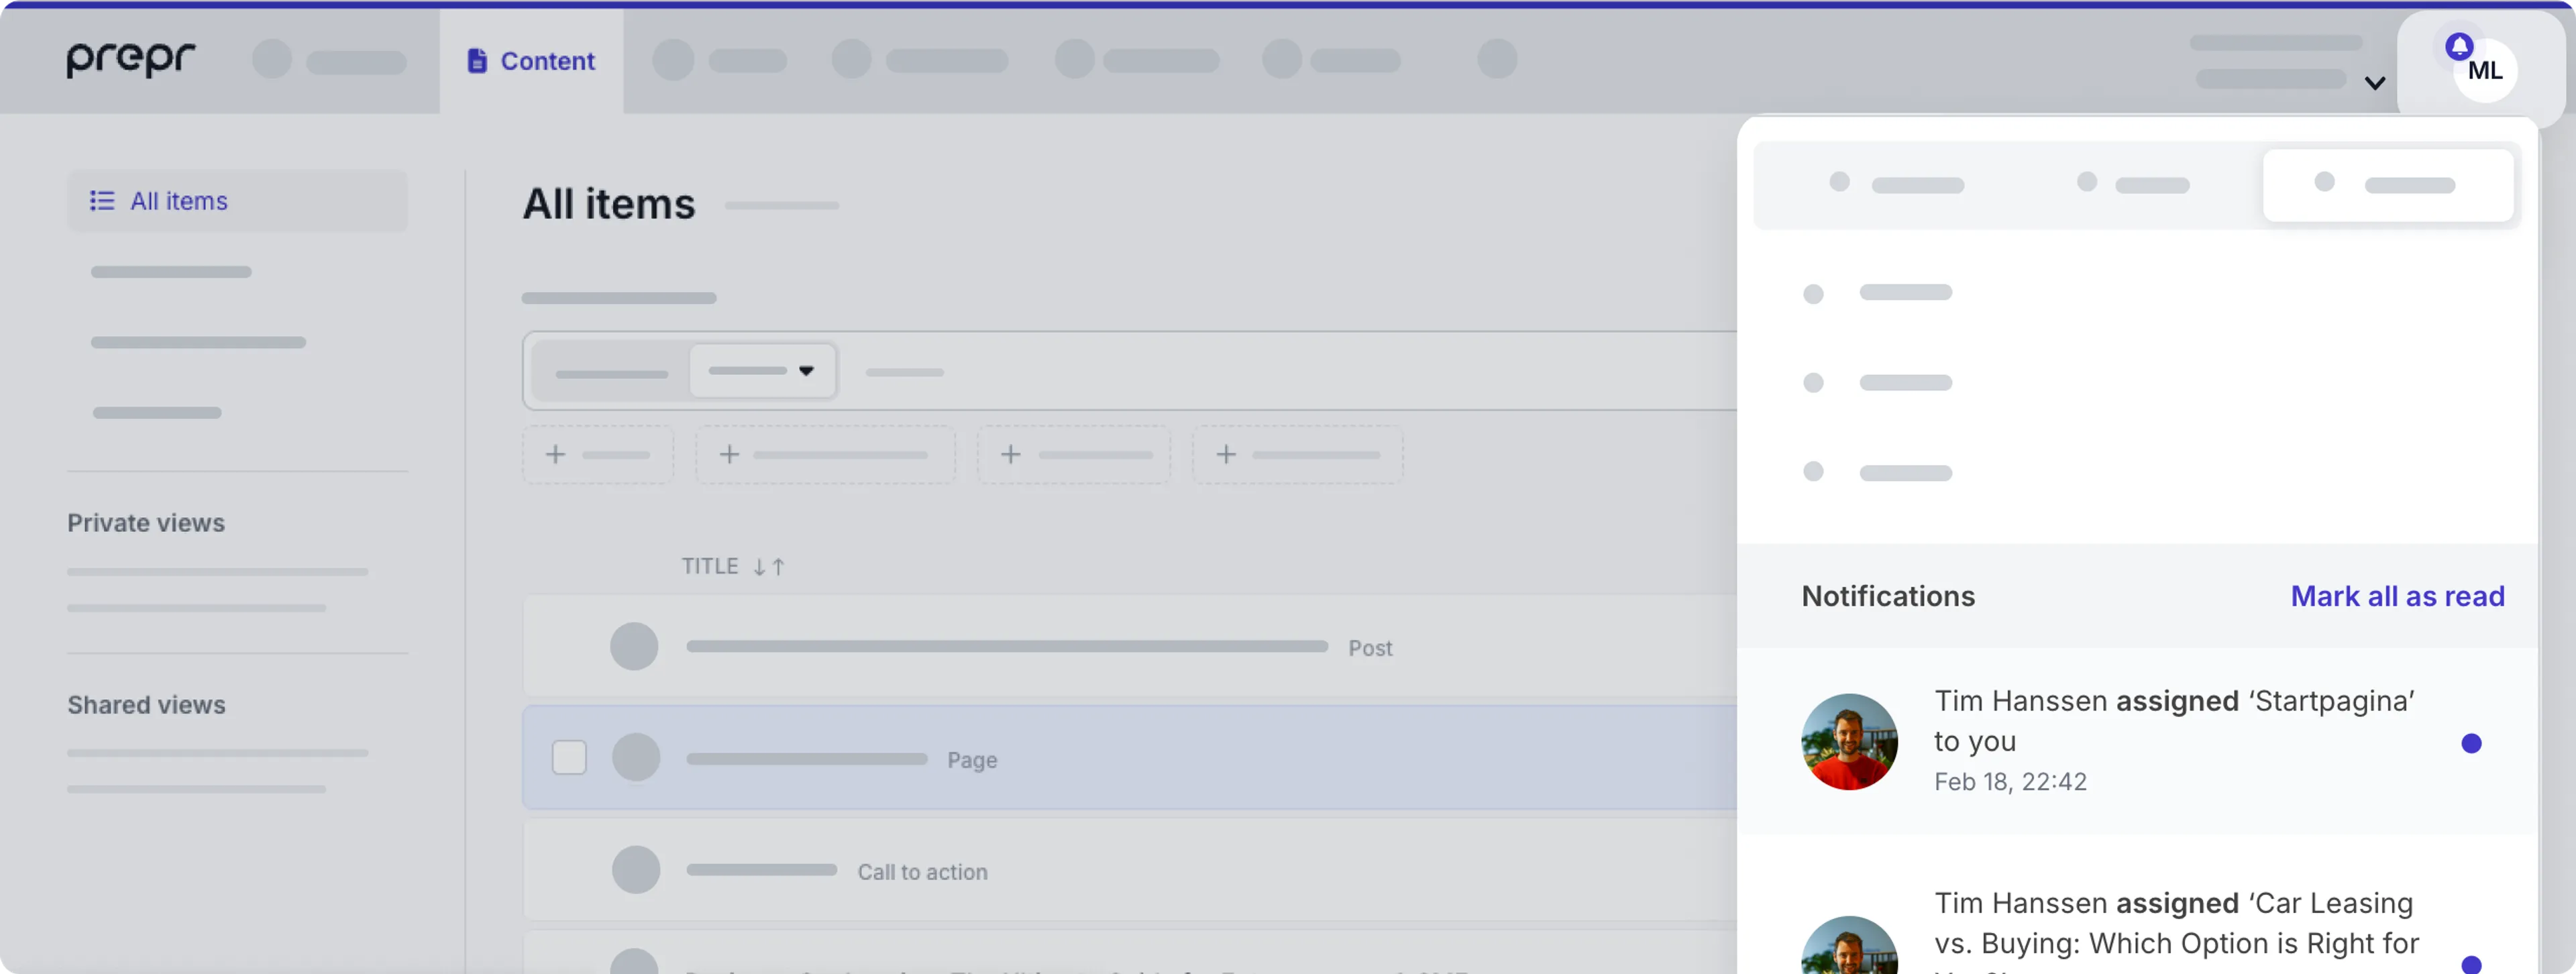The height and width of the screenshot is (974, 2576).
Task: Click the Shared views heading
Action: pos(146,705)
